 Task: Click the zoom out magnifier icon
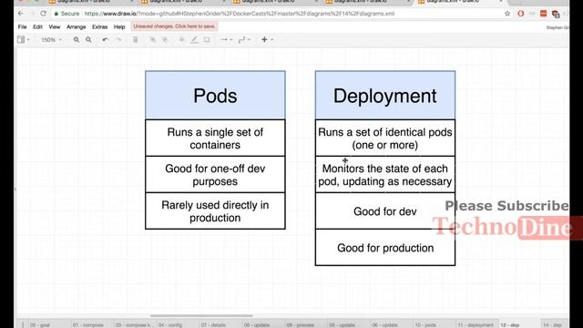88,39
